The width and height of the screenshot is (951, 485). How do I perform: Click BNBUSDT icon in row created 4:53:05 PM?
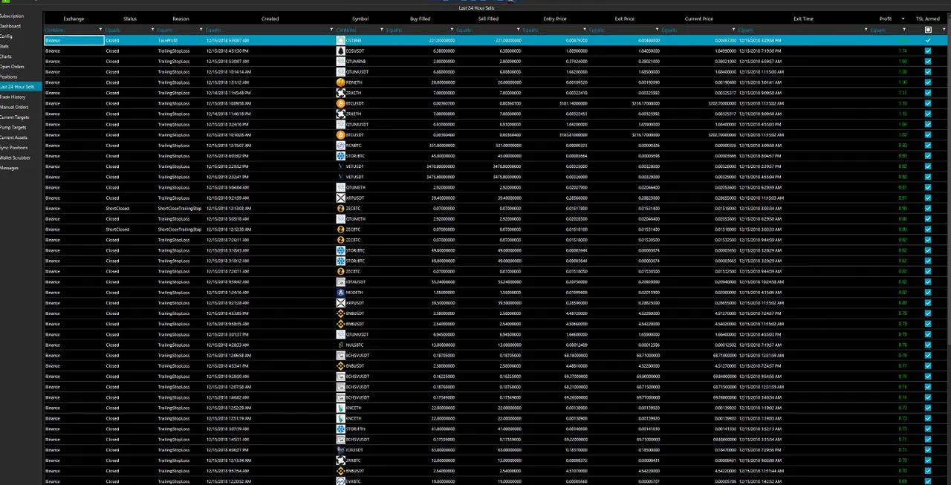[x=340, y=313]
